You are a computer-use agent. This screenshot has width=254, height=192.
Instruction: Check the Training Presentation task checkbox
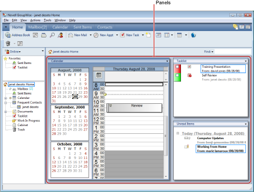pyautogui.click(x=177, y=66)
